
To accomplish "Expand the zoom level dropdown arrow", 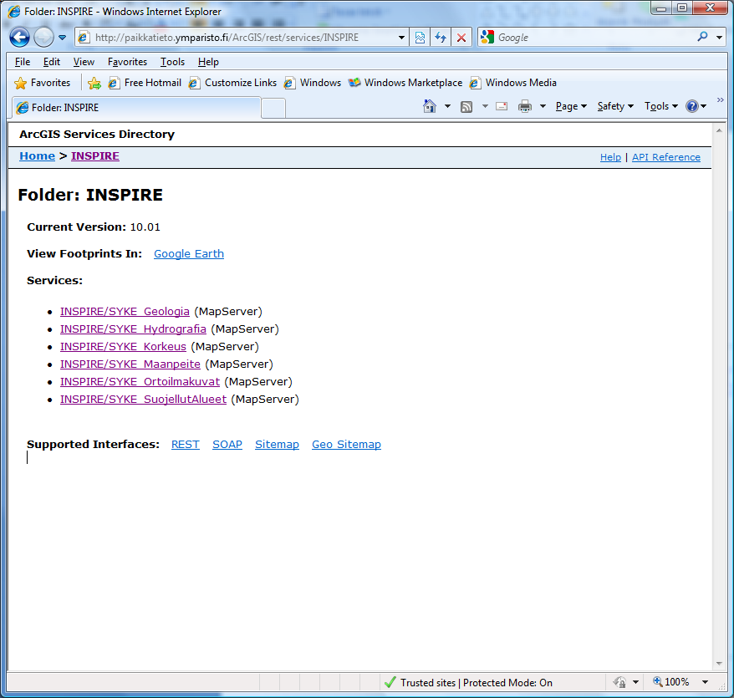I will [x=705, y=682].
